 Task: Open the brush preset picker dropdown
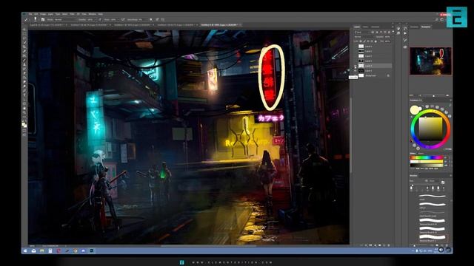(36, 19)
